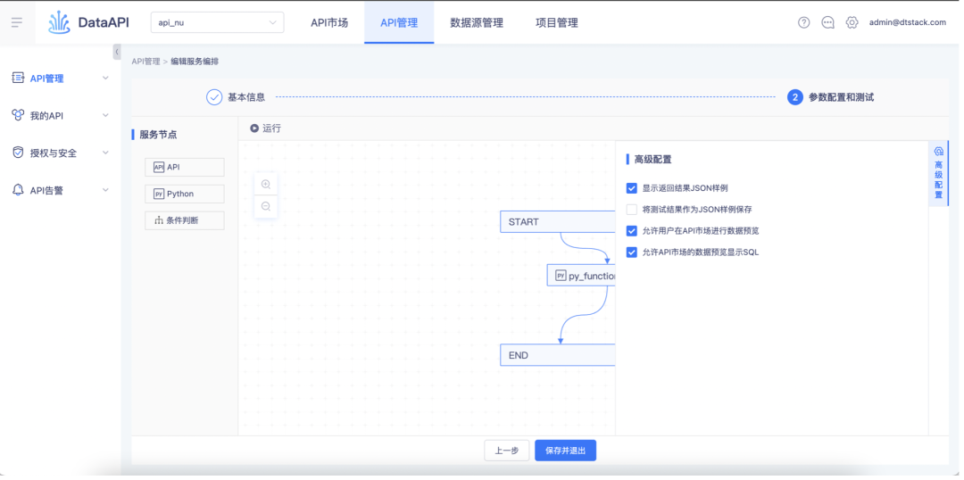
Task: Toggle 允许API市场的数据预览显示SQL checkbox
Action: (632, 252)
